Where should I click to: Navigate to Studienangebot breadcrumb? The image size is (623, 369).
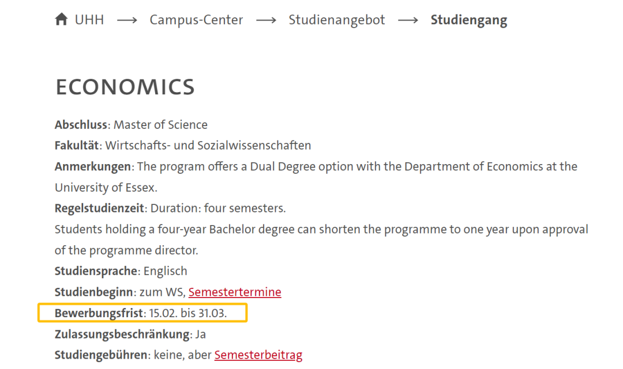click(x=337, y=20)
